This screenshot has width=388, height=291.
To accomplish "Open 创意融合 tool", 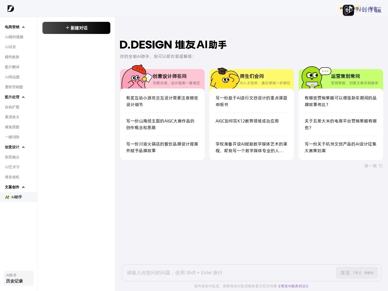I will click(12, 157).
